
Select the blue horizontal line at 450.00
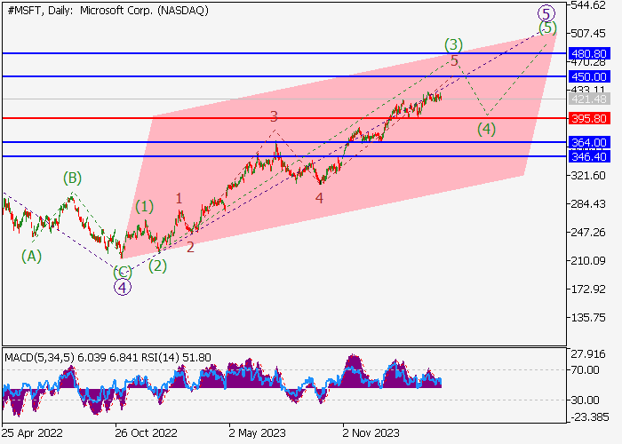[x=284, y=76]
